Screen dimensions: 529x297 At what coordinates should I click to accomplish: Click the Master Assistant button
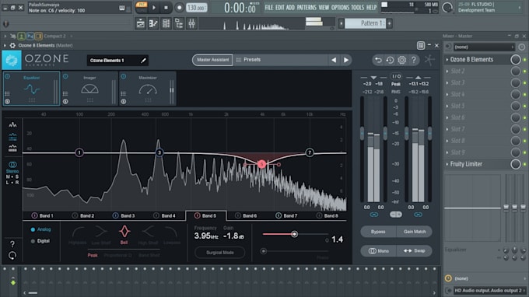pos(212,60)
